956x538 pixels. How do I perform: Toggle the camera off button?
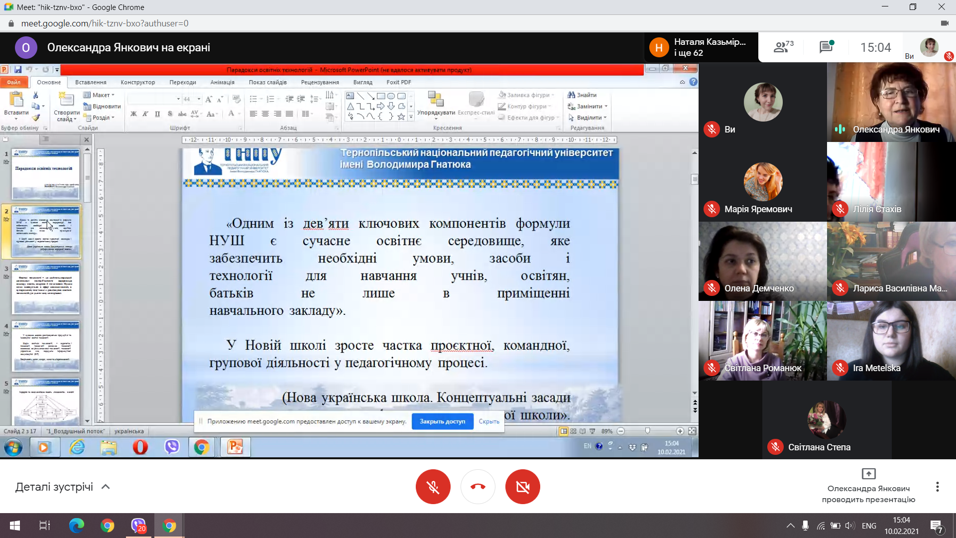pyautogui.click(x=522, y=487)
